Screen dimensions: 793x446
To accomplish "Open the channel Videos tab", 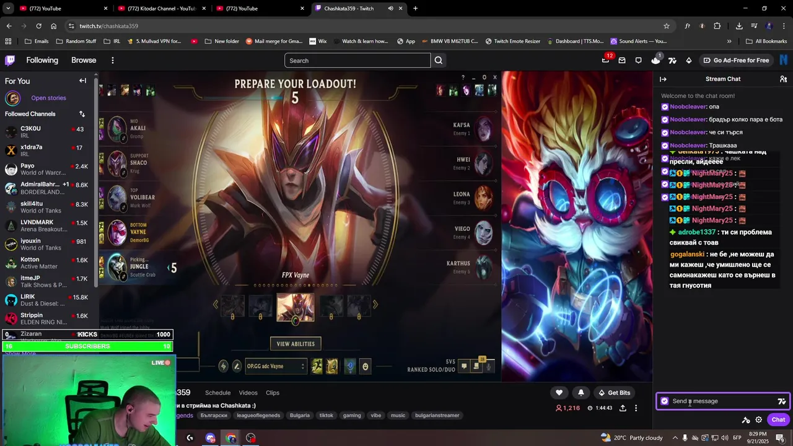I will (x=248, y=393).
